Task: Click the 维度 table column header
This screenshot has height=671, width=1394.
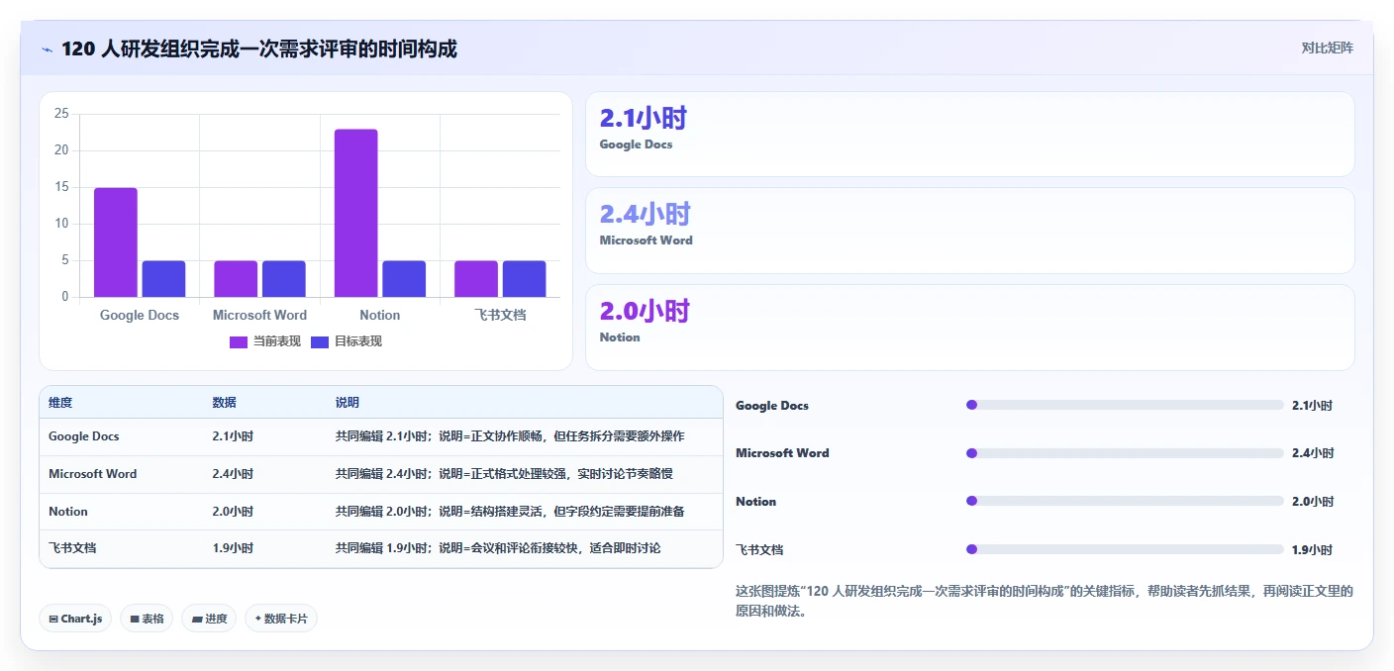Action: coord(60,403)
